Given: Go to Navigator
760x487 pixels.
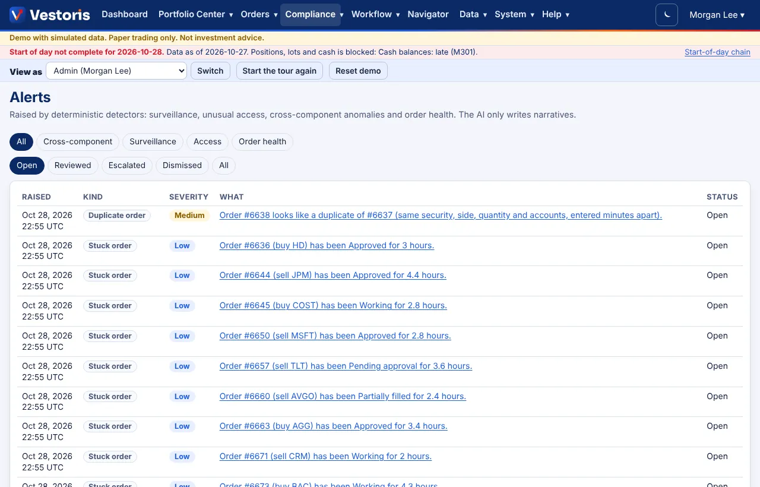Looking at the screenshot, I should [x=428, y=14].
